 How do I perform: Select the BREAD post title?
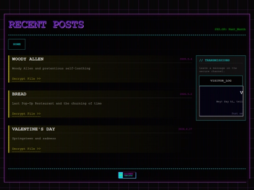pos(19,94)
